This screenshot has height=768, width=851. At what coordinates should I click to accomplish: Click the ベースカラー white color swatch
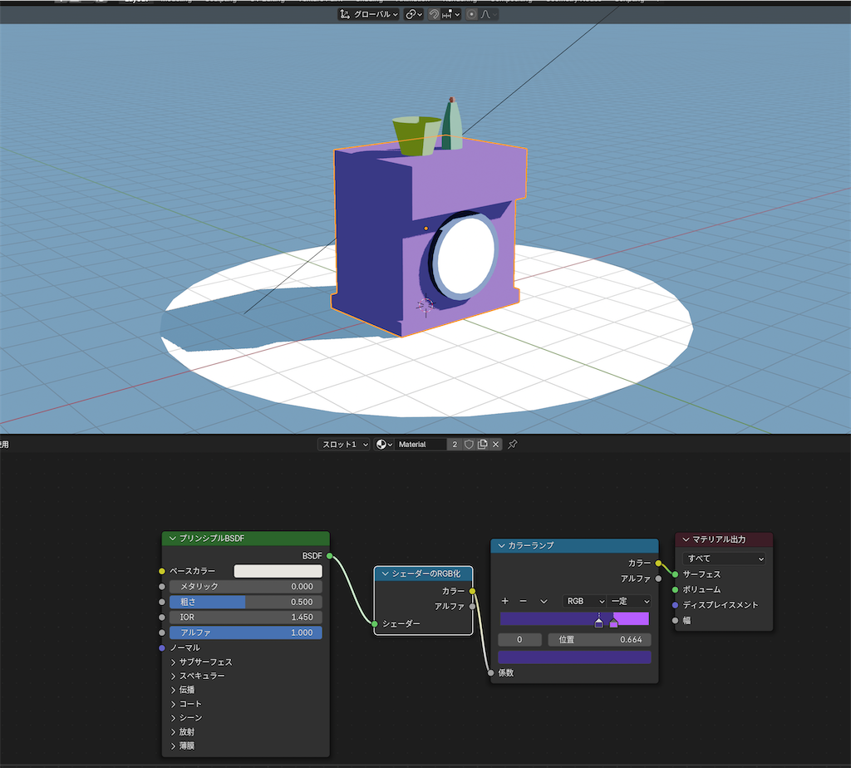(278, 571)
